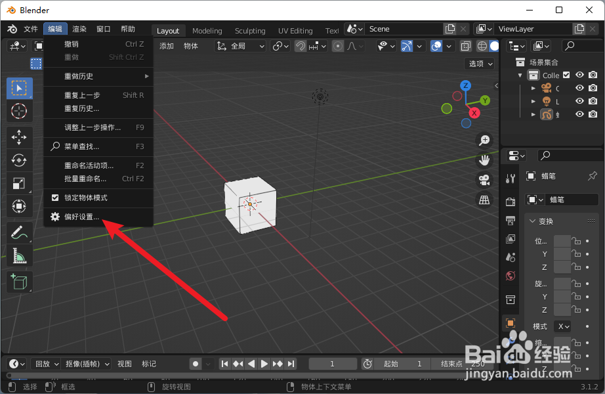Toggle Colle collection exclude checkbox

pos(566,75)
